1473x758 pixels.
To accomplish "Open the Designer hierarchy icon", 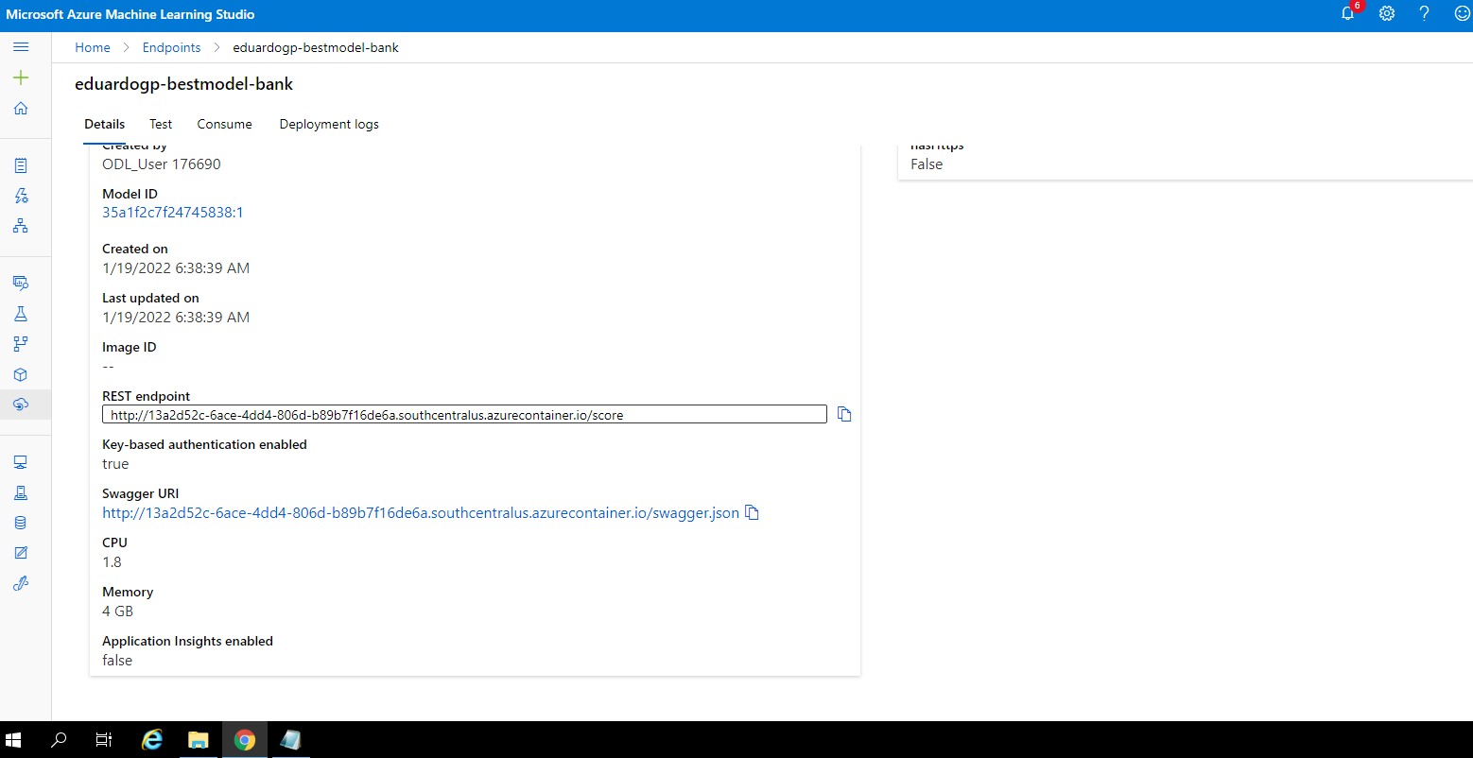I will [x=21, y=226].
